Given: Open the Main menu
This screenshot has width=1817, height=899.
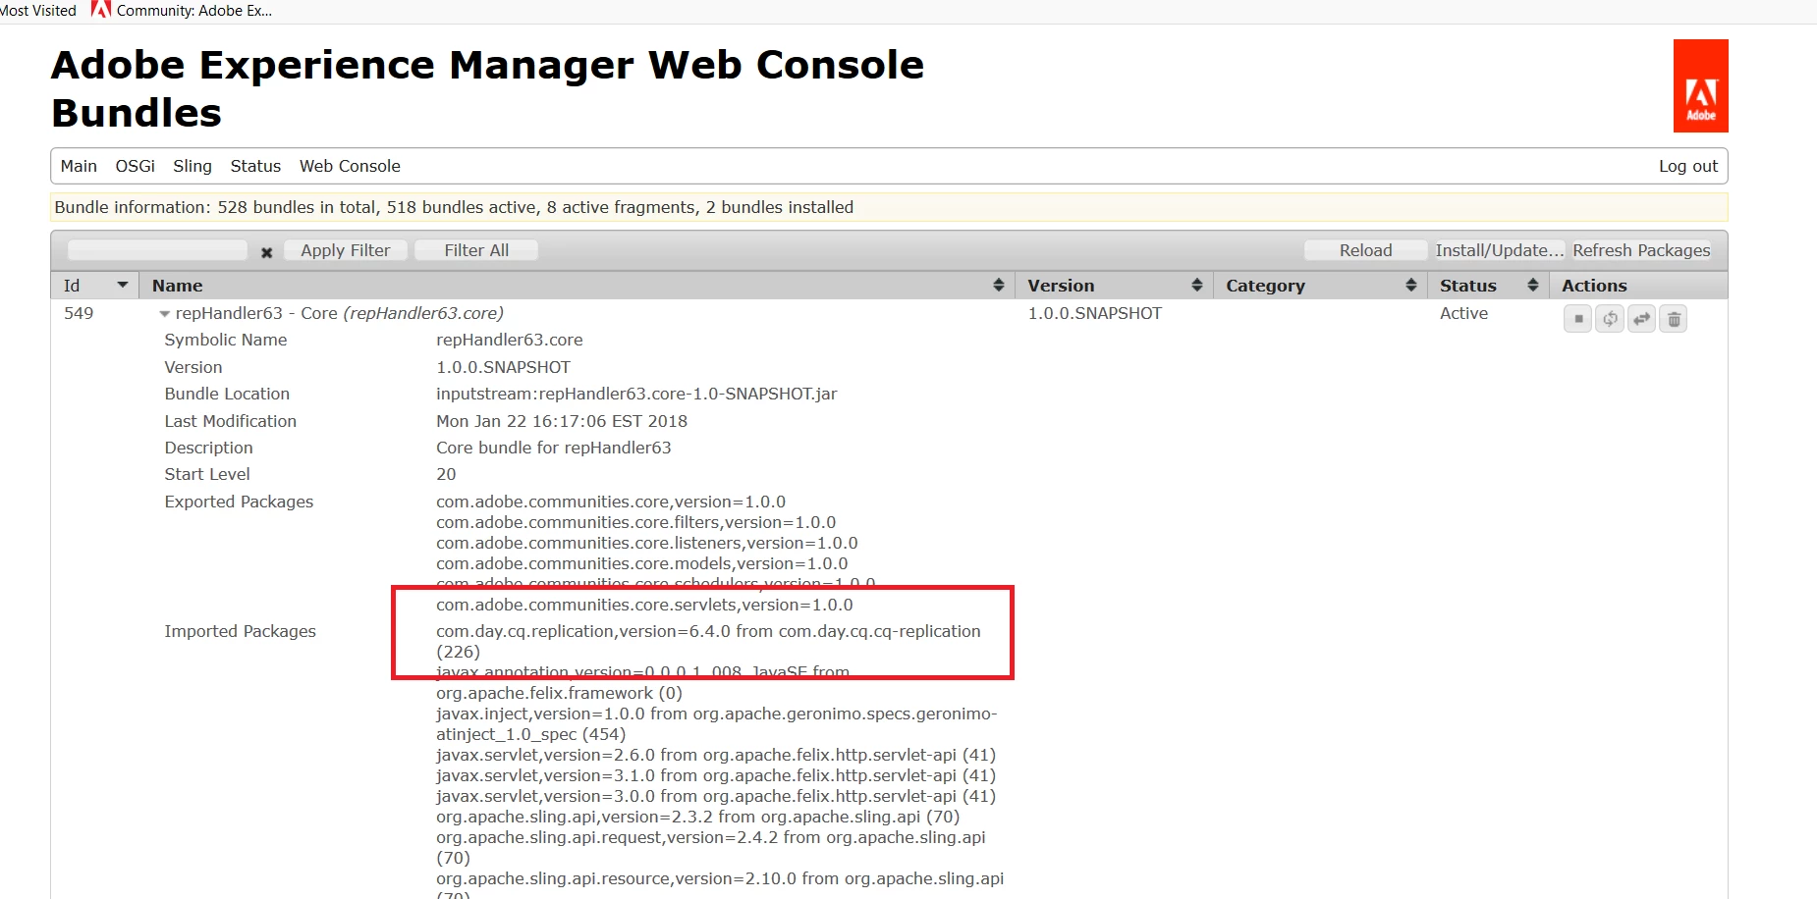Looking at the screenshot, I should 79,166.
